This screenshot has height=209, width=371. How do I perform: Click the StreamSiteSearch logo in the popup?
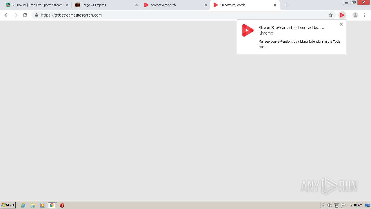pos(248,30)
